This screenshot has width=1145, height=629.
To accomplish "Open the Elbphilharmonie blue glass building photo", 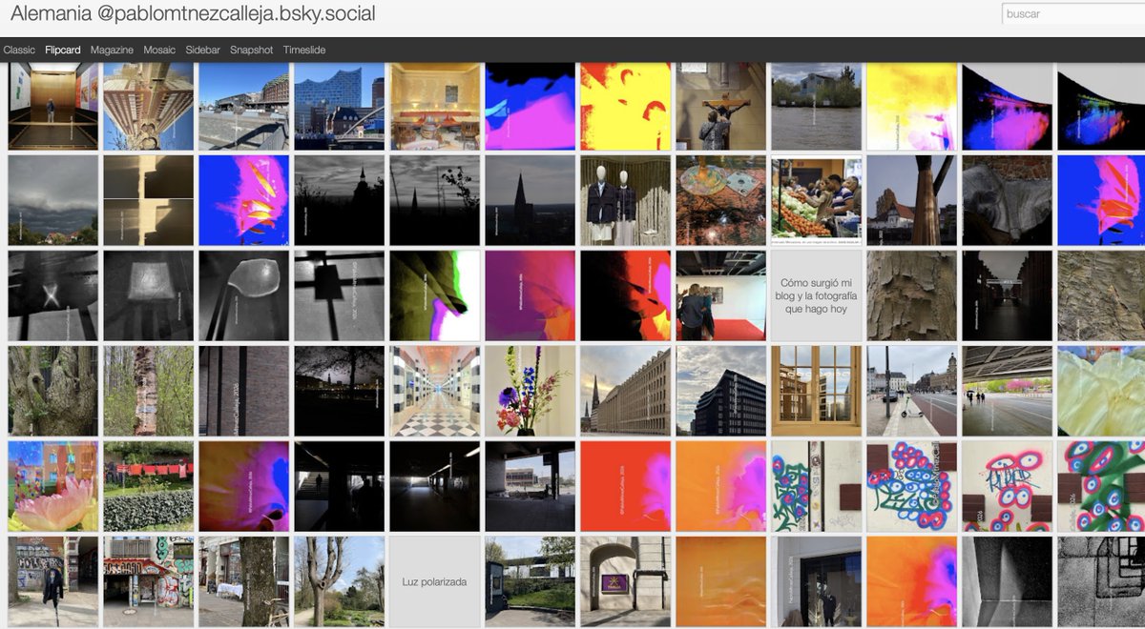I will 339,106.
